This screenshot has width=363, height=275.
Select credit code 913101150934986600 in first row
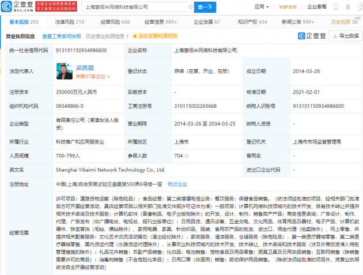coord(81,50)
